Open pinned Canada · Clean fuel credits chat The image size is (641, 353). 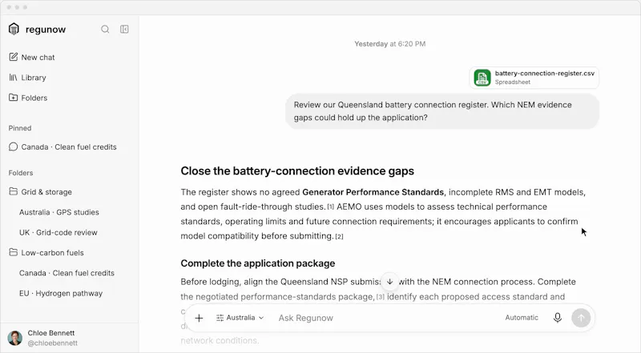click(63, 146)
